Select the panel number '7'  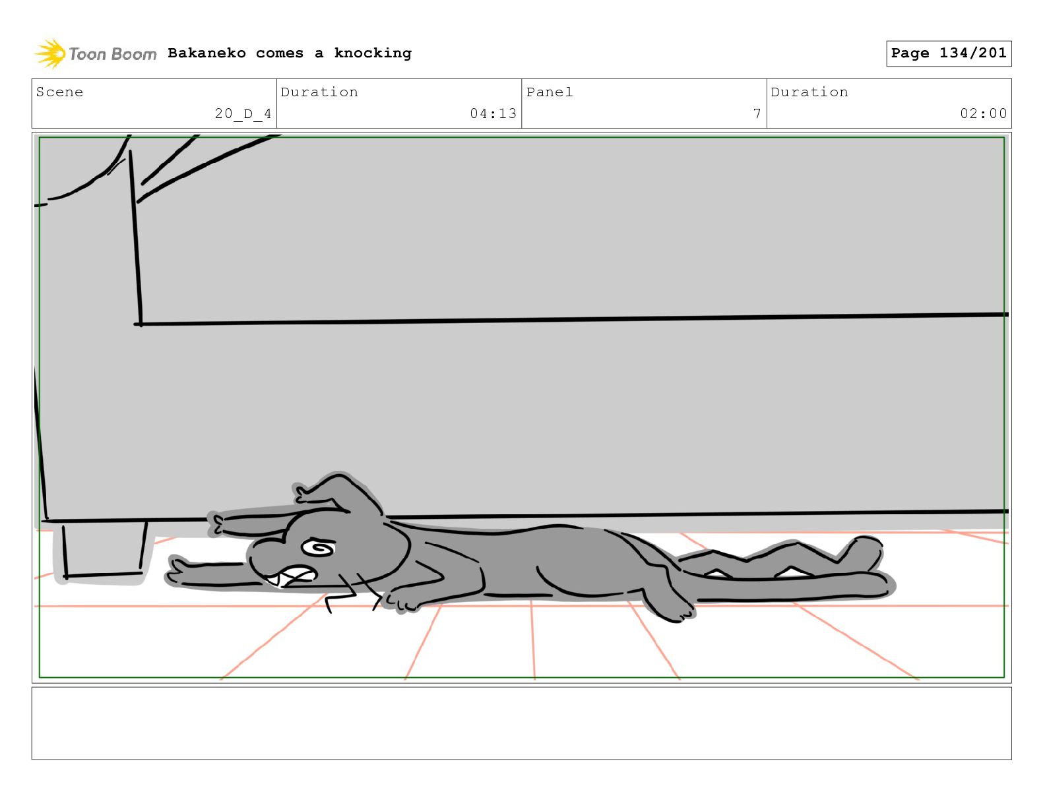757,113
